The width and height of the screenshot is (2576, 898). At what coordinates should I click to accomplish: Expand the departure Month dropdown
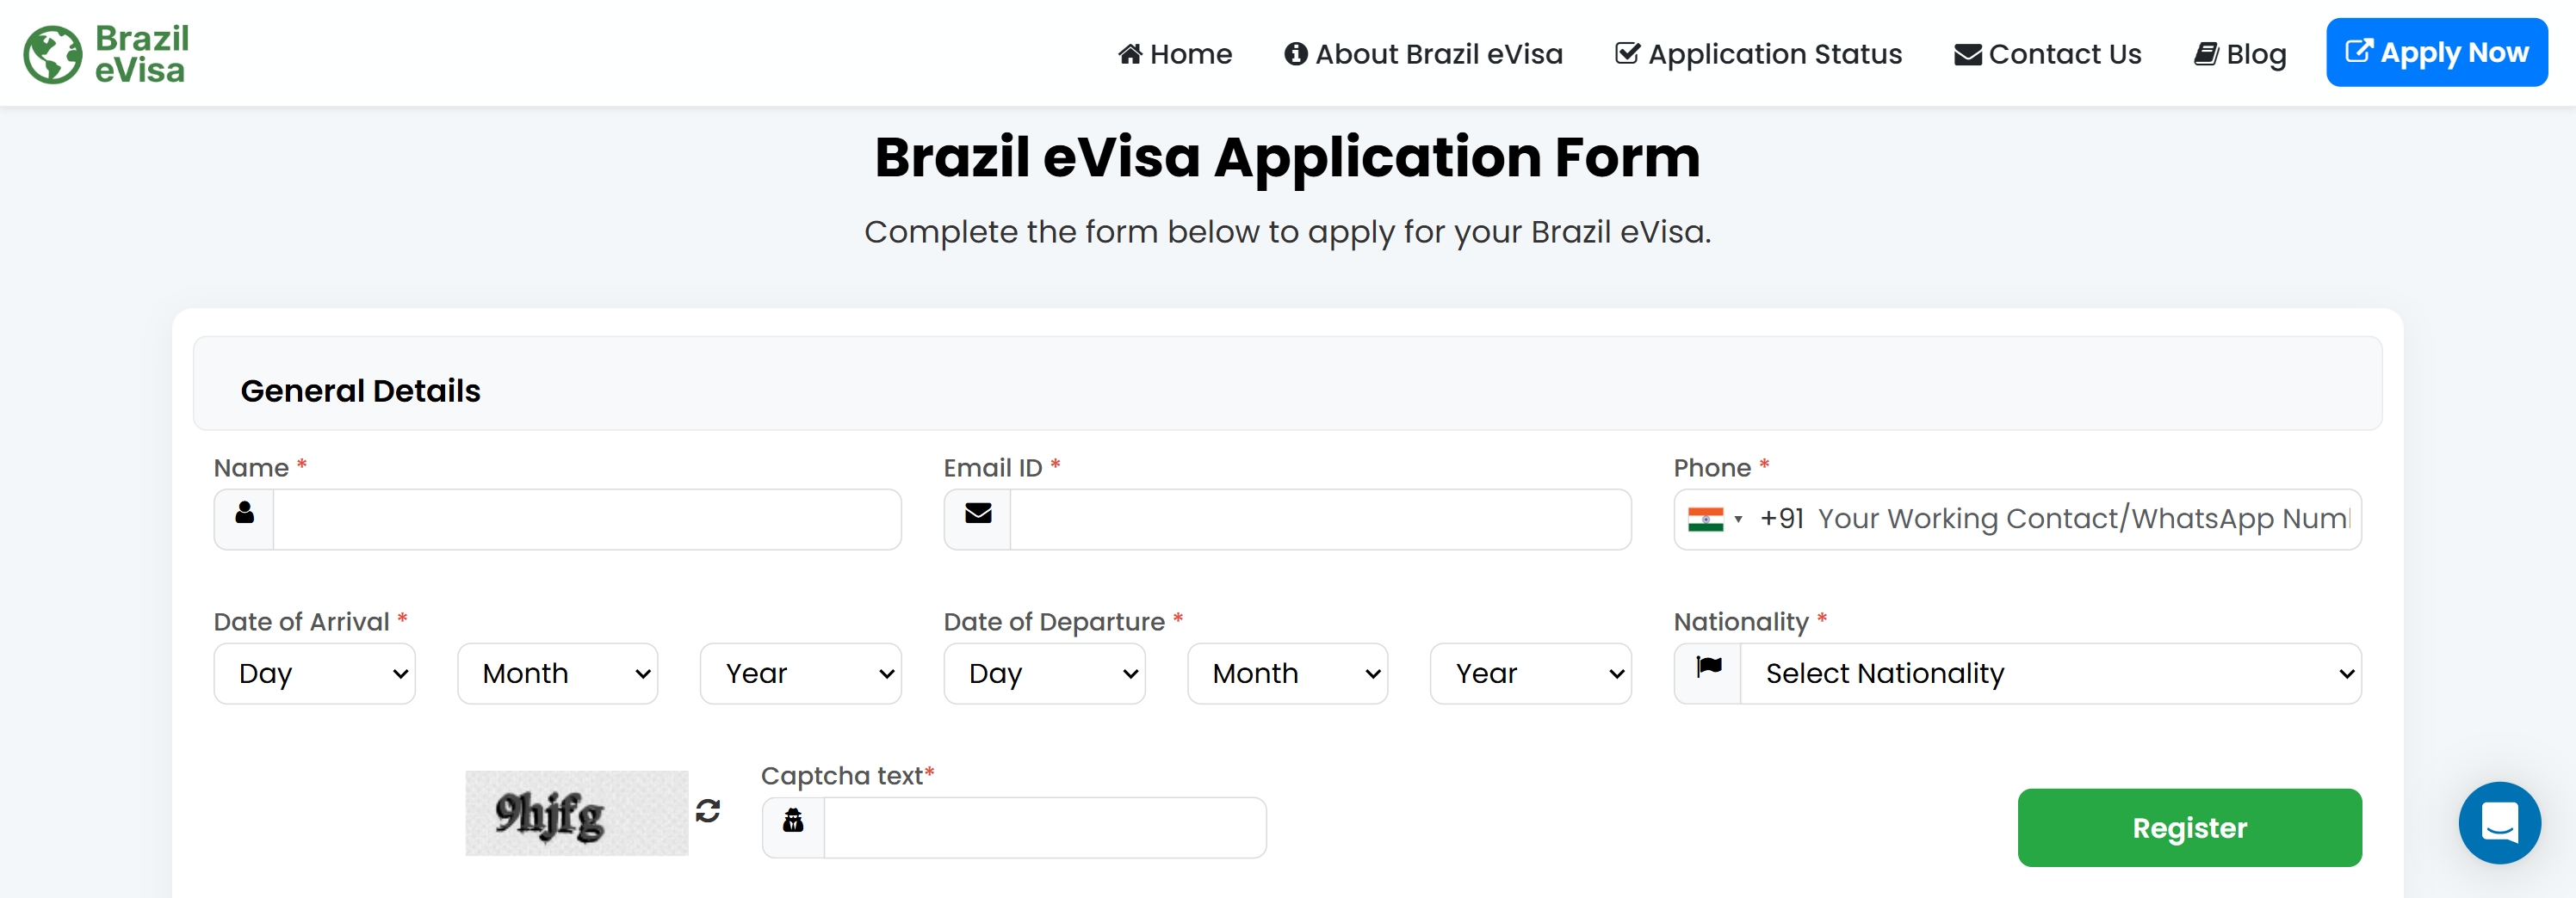coord(1287,674)
